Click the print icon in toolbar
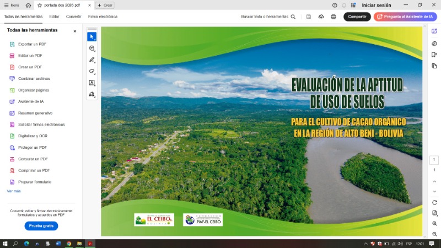The width and height of the screenshot is (441, 248). 334,17
